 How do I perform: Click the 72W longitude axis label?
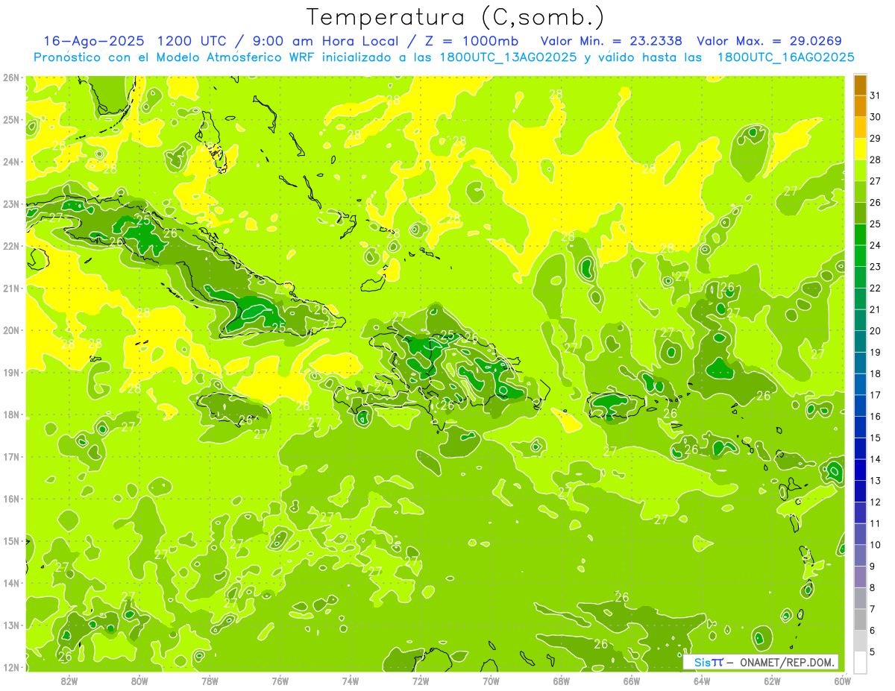pyautogui.click(x=421, y=681)
